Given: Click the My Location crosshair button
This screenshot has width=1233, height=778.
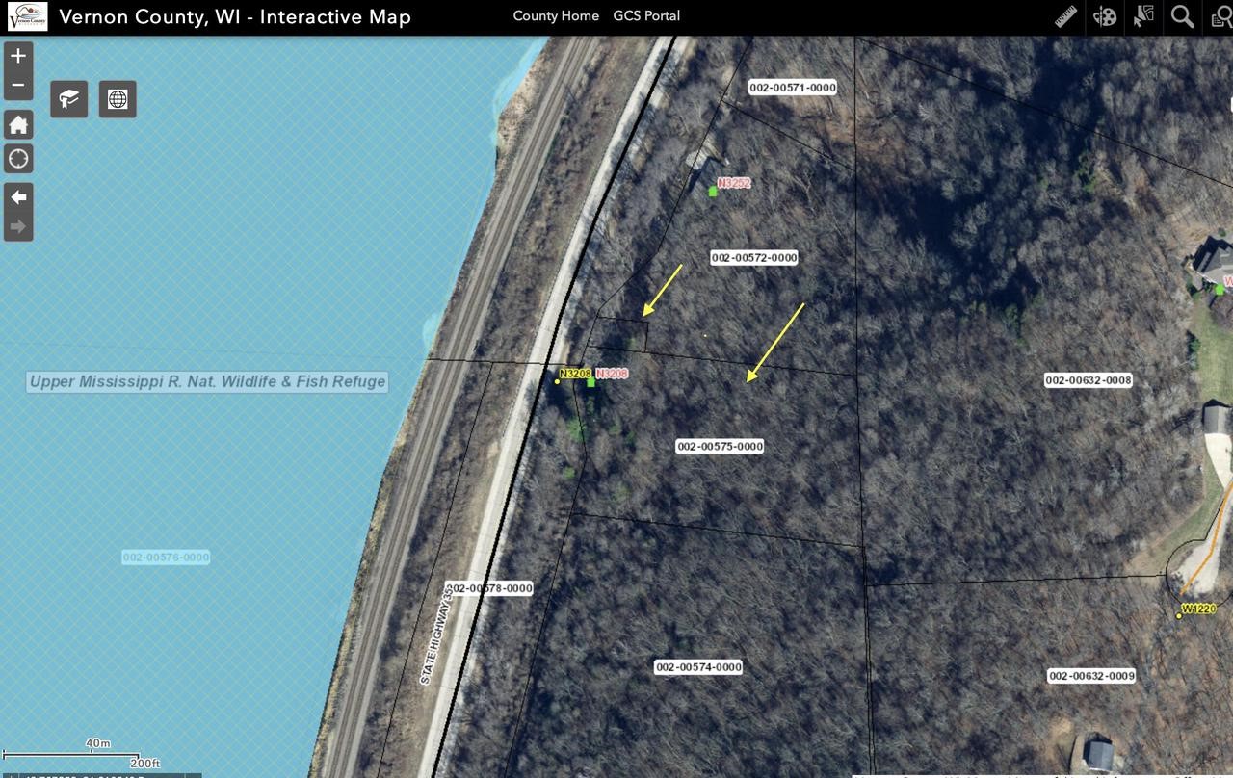Looking at the screenshot, I should pyautogui.click(x=18, y=159).
